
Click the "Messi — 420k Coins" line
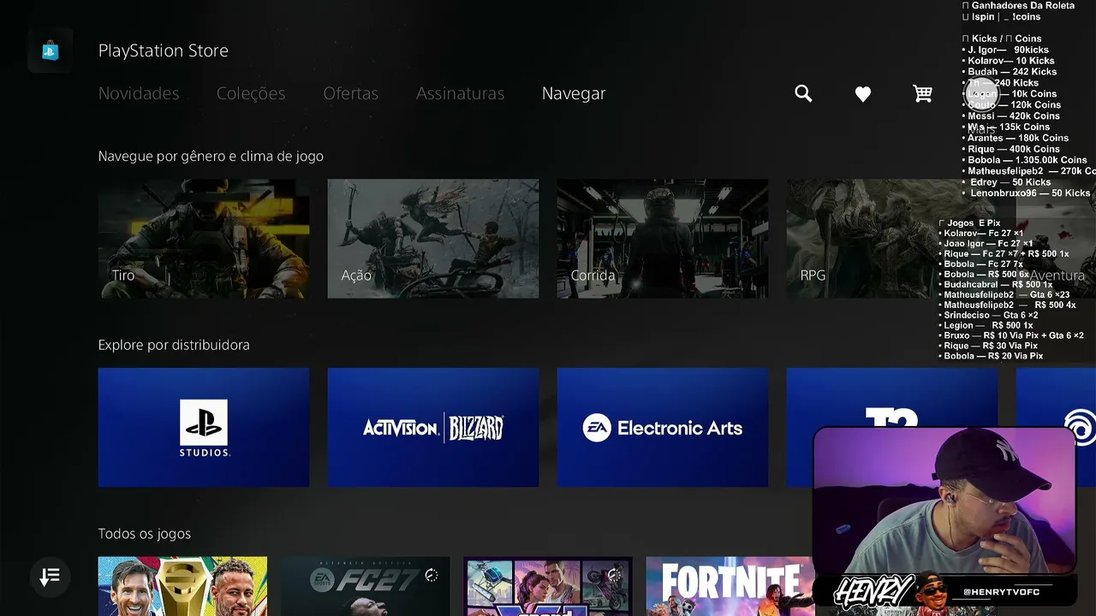click(x=1010, y=116)
